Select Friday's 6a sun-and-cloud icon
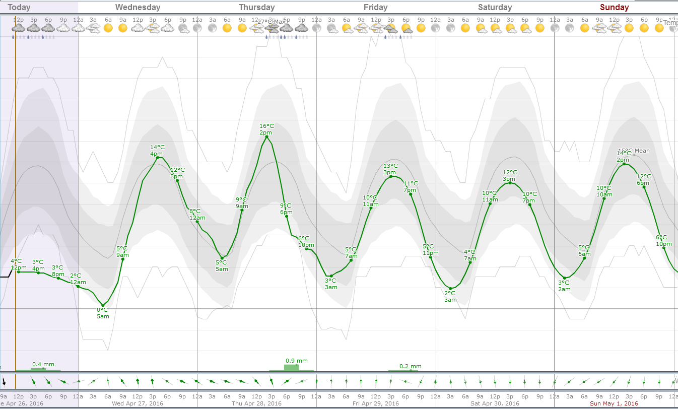The height and width of the screenshot is (409, 678). [x=347, y=29]
